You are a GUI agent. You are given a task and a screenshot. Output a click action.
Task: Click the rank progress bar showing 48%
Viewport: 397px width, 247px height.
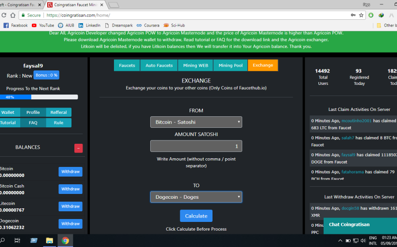click(x=42, y=97)
